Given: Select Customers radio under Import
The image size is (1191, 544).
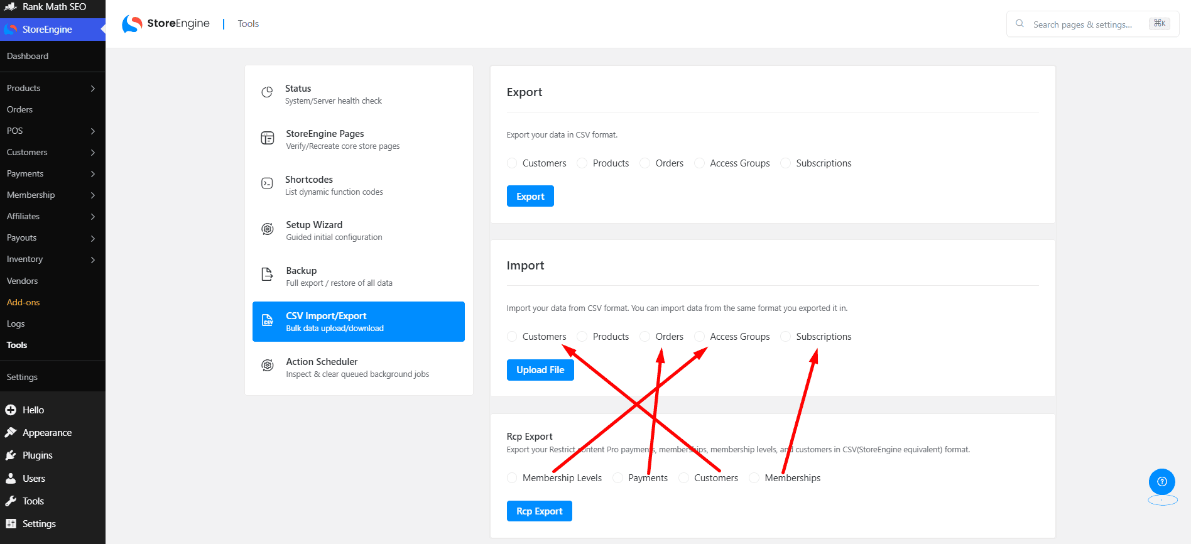Looking at the screenshot, I should [x=512, y=337].
